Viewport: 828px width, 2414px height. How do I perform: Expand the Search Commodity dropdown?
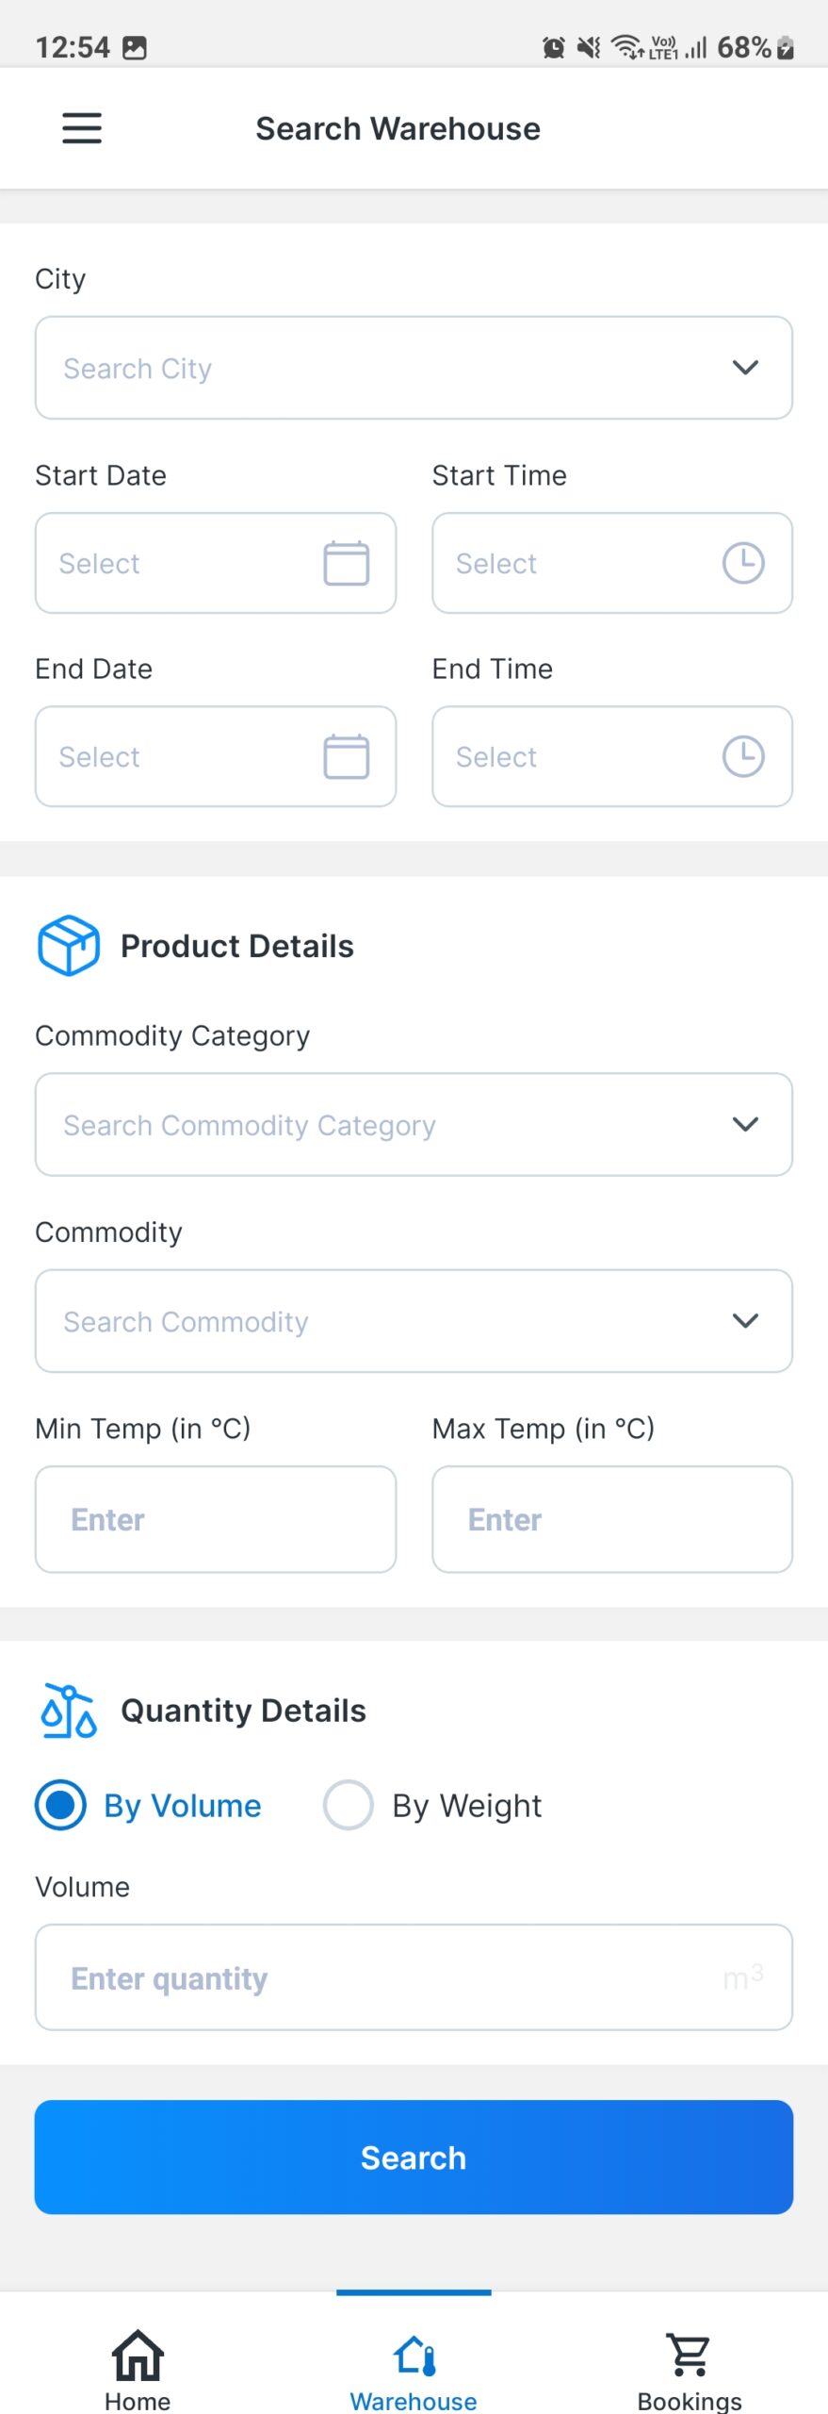[414, 1320]
